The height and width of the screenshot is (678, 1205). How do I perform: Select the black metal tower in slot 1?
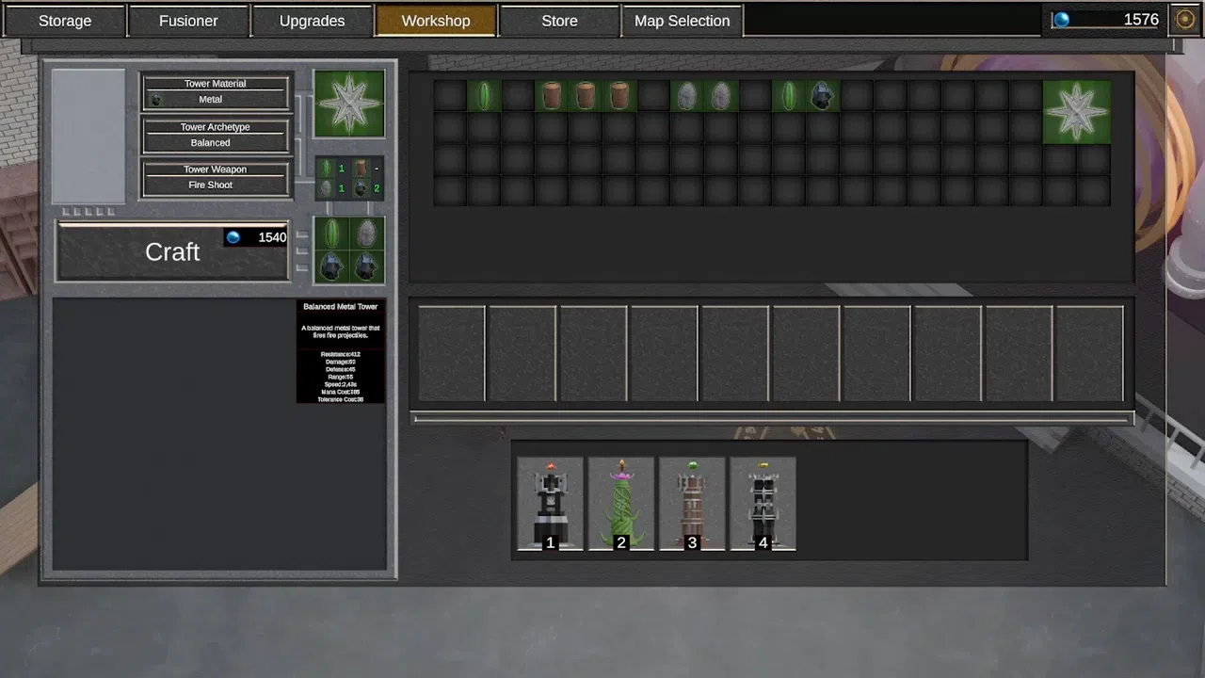coord(550,502)
